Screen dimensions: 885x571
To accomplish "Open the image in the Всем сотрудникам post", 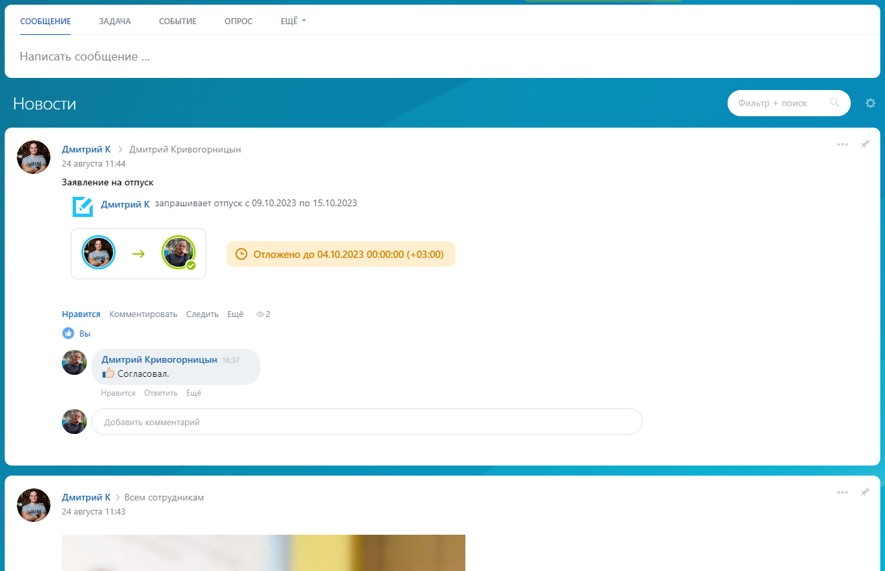I will [x=264, y=553].
